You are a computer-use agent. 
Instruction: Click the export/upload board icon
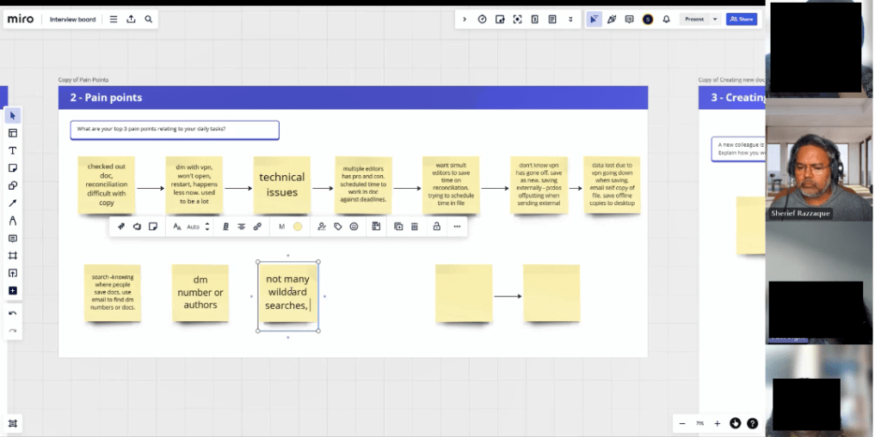(x=131, y=19)
